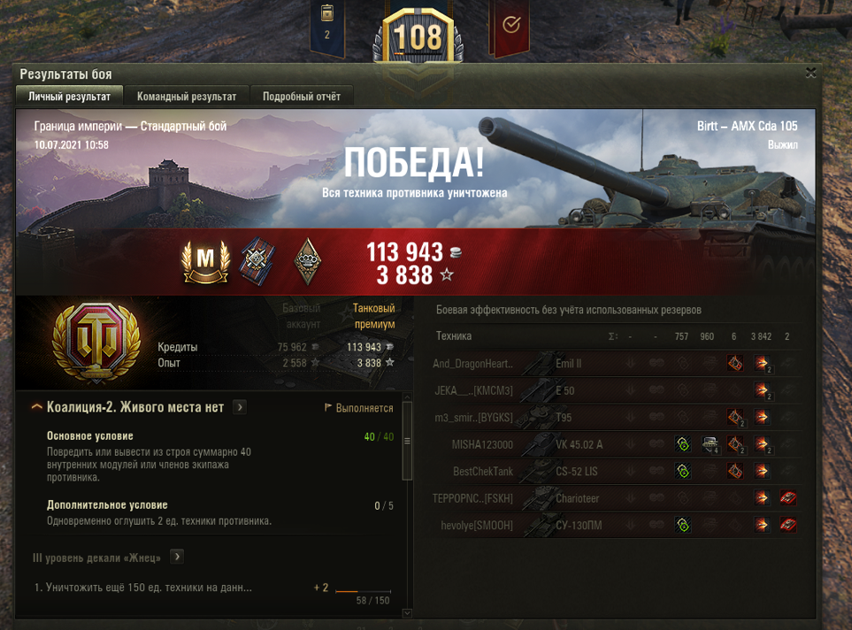This screenshot has width=852, height=630.
Task: Click the World of Tanks emblem badge
Action: (x=96, y=343)
